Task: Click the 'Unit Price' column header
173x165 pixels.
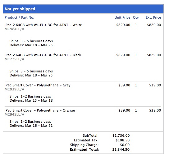Action: pos(122,17)
